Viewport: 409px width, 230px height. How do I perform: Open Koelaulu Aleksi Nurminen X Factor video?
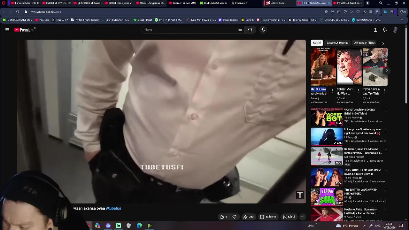point(361,211)
